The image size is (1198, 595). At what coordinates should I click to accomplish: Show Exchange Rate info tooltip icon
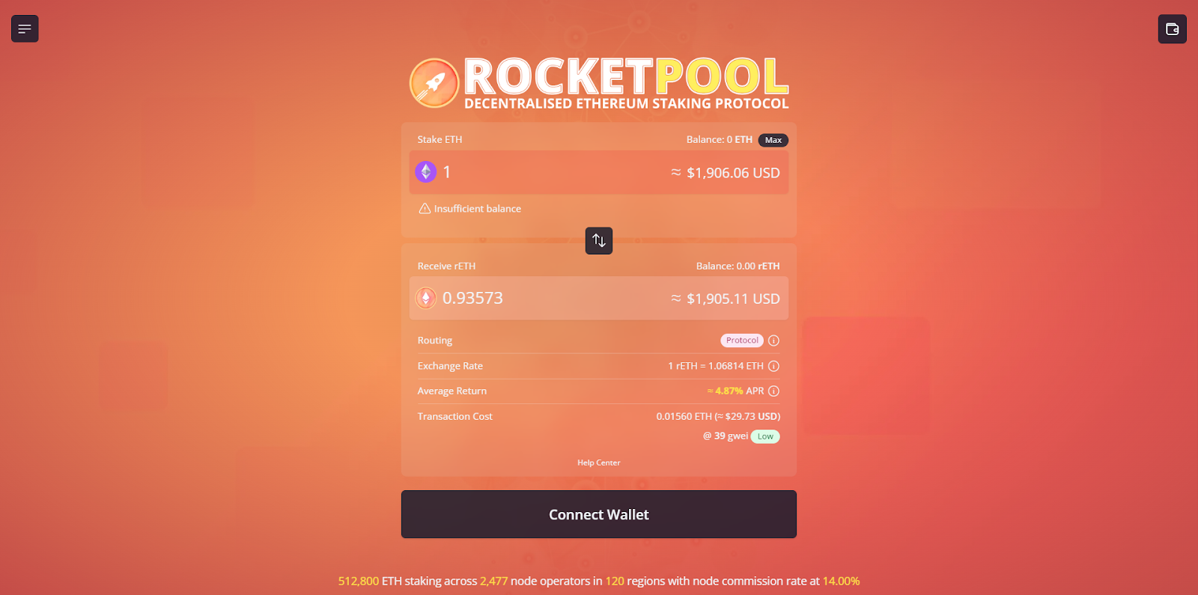[x=774, y=366]
